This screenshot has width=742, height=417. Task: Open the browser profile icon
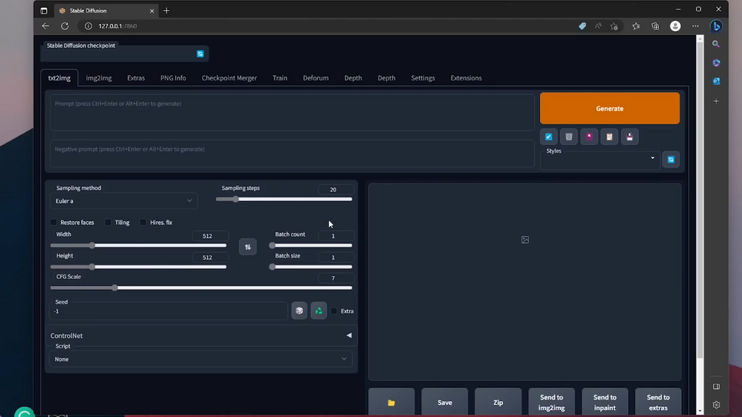tap(675, 26)
